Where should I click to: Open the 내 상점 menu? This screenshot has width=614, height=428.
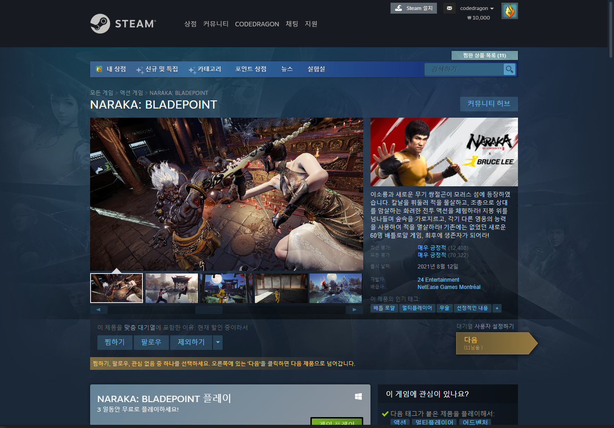coord(111,69)
